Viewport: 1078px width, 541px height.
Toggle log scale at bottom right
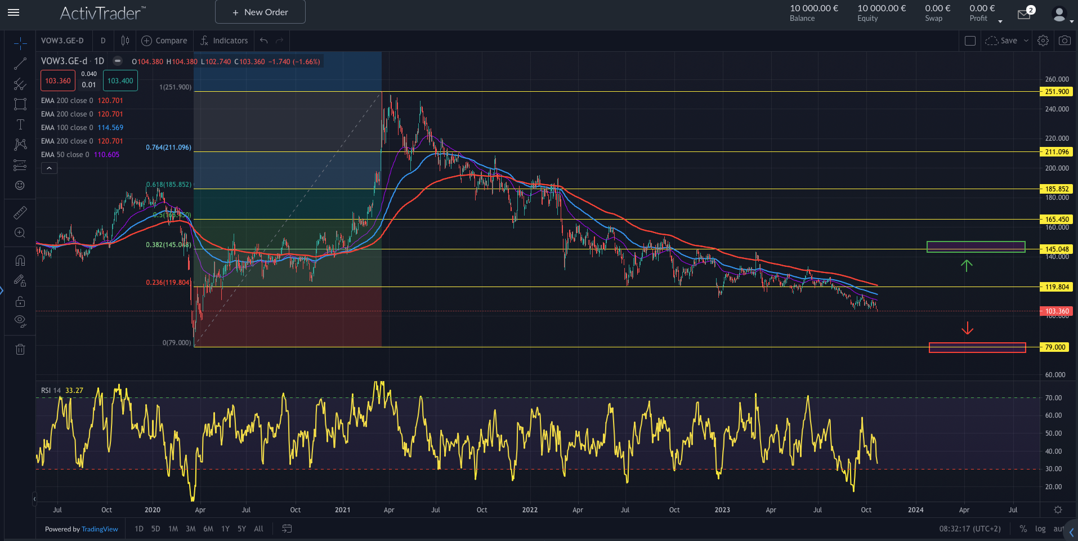pyautogui.click(x=1040, y=529)
